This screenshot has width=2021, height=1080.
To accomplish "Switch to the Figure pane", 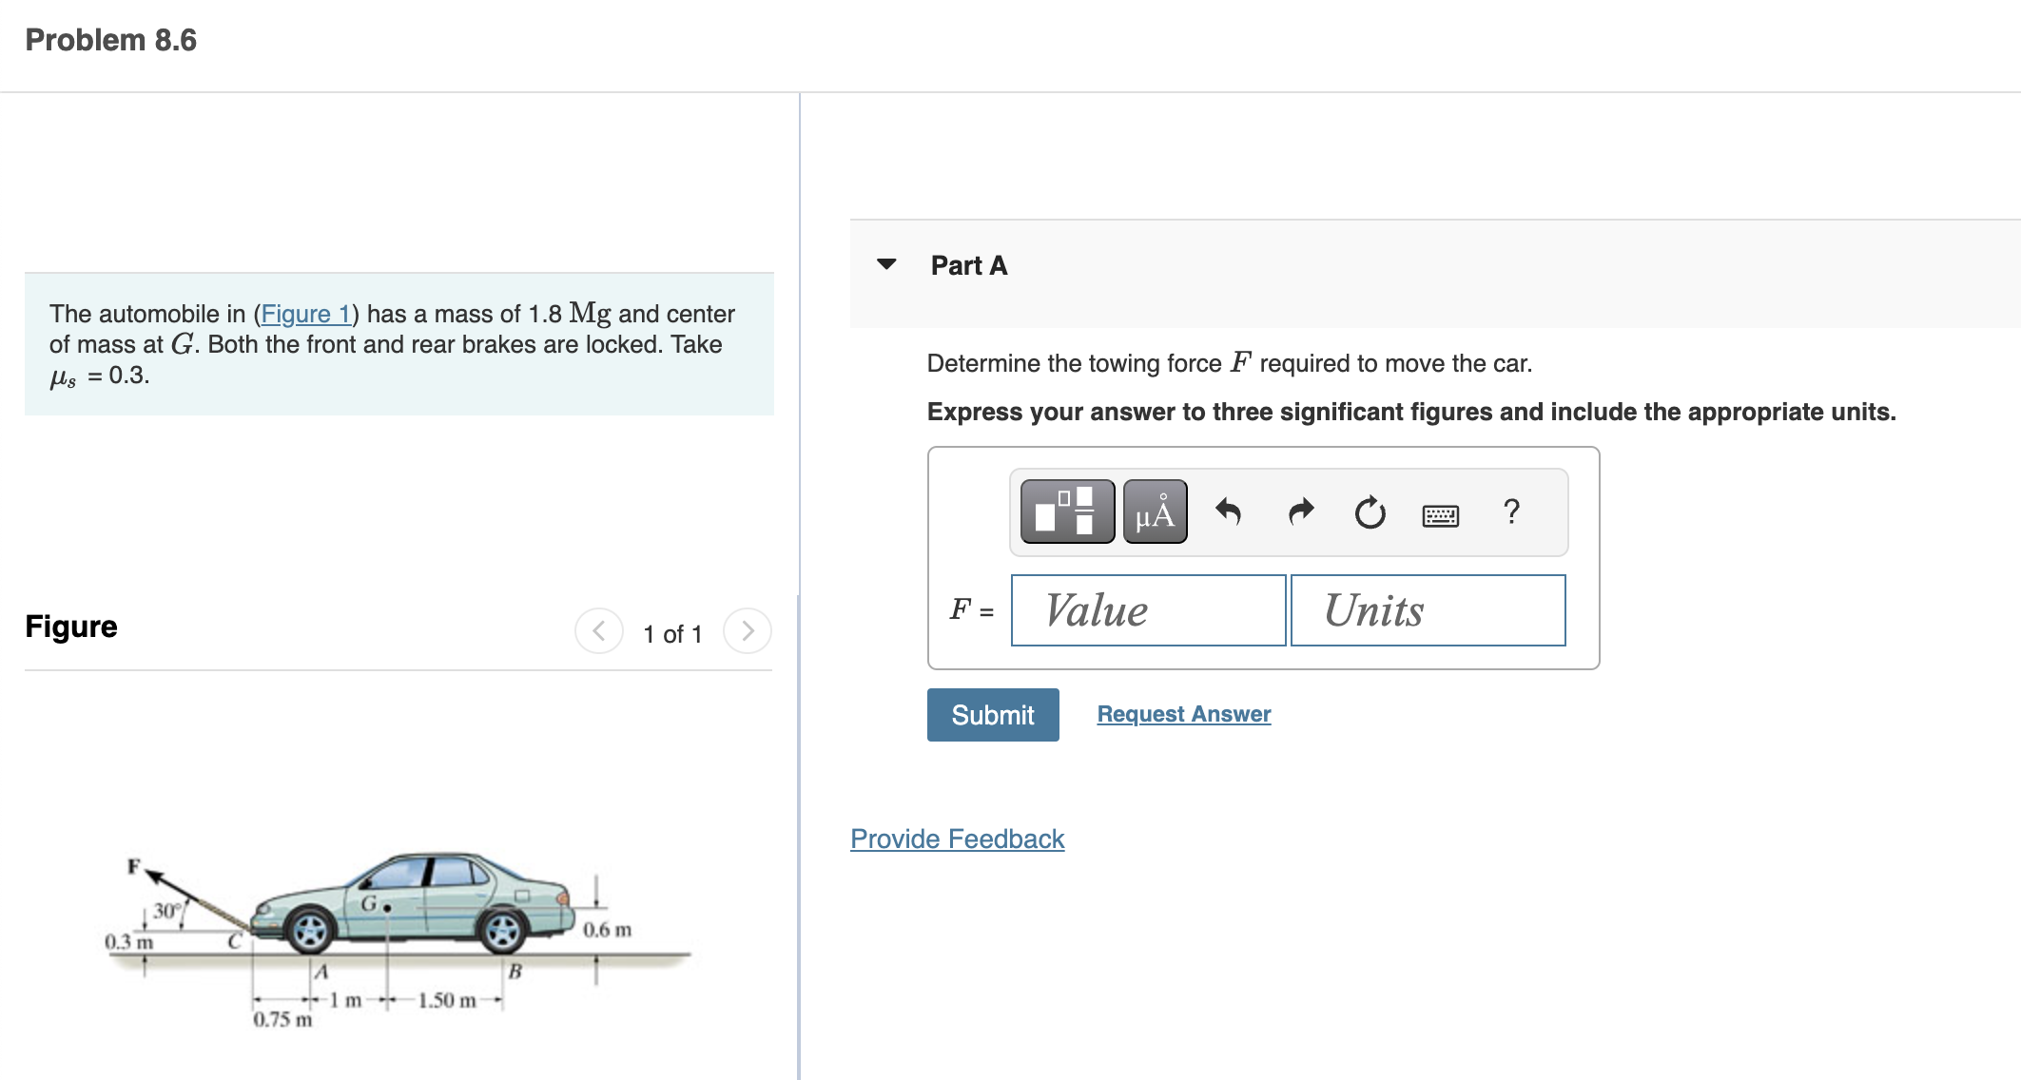I will (x=71, y=626).
